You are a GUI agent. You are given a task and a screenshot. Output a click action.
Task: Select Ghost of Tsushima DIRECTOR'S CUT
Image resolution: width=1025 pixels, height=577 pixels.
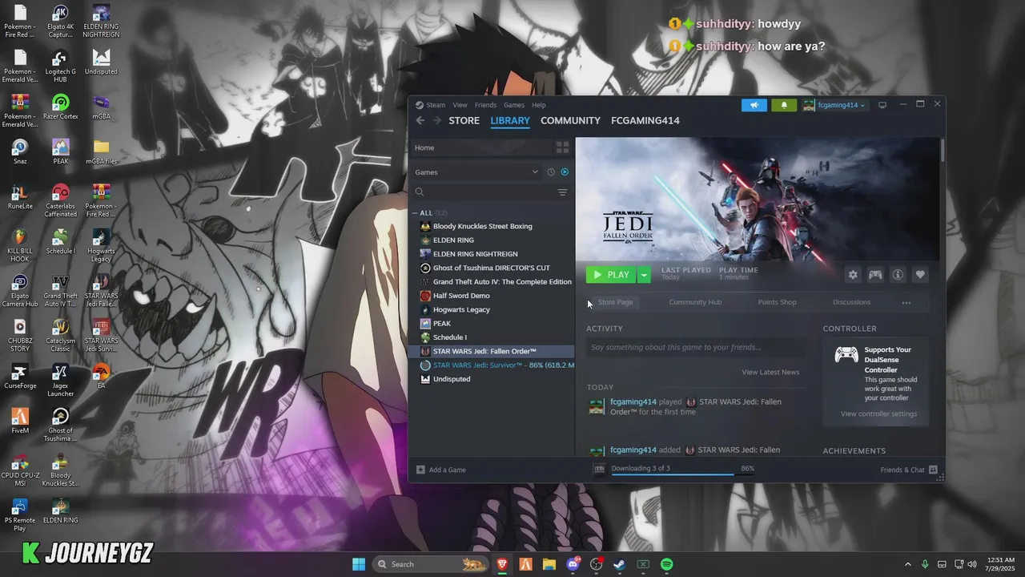(491, 268)
